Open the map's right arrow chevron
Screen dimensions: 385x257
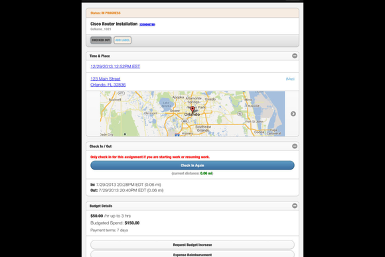[293, 114]
